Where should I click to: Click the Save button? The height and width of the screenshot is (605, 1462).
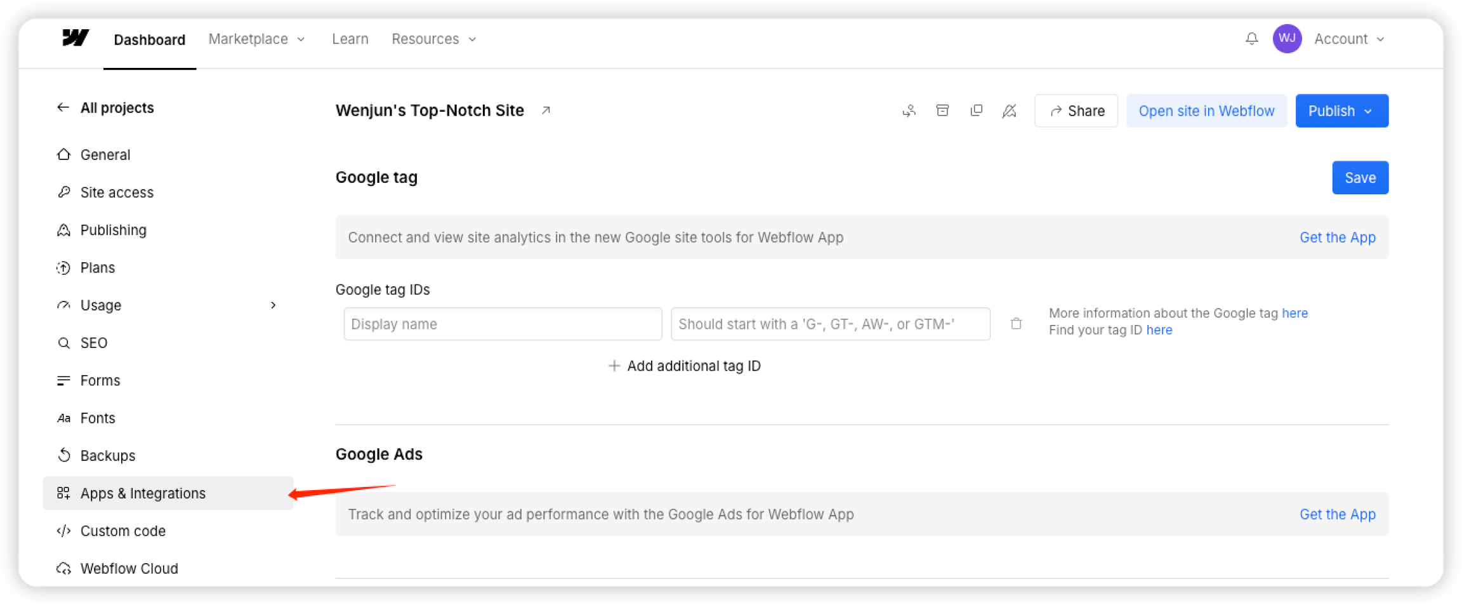click(x=1360, y=178)
